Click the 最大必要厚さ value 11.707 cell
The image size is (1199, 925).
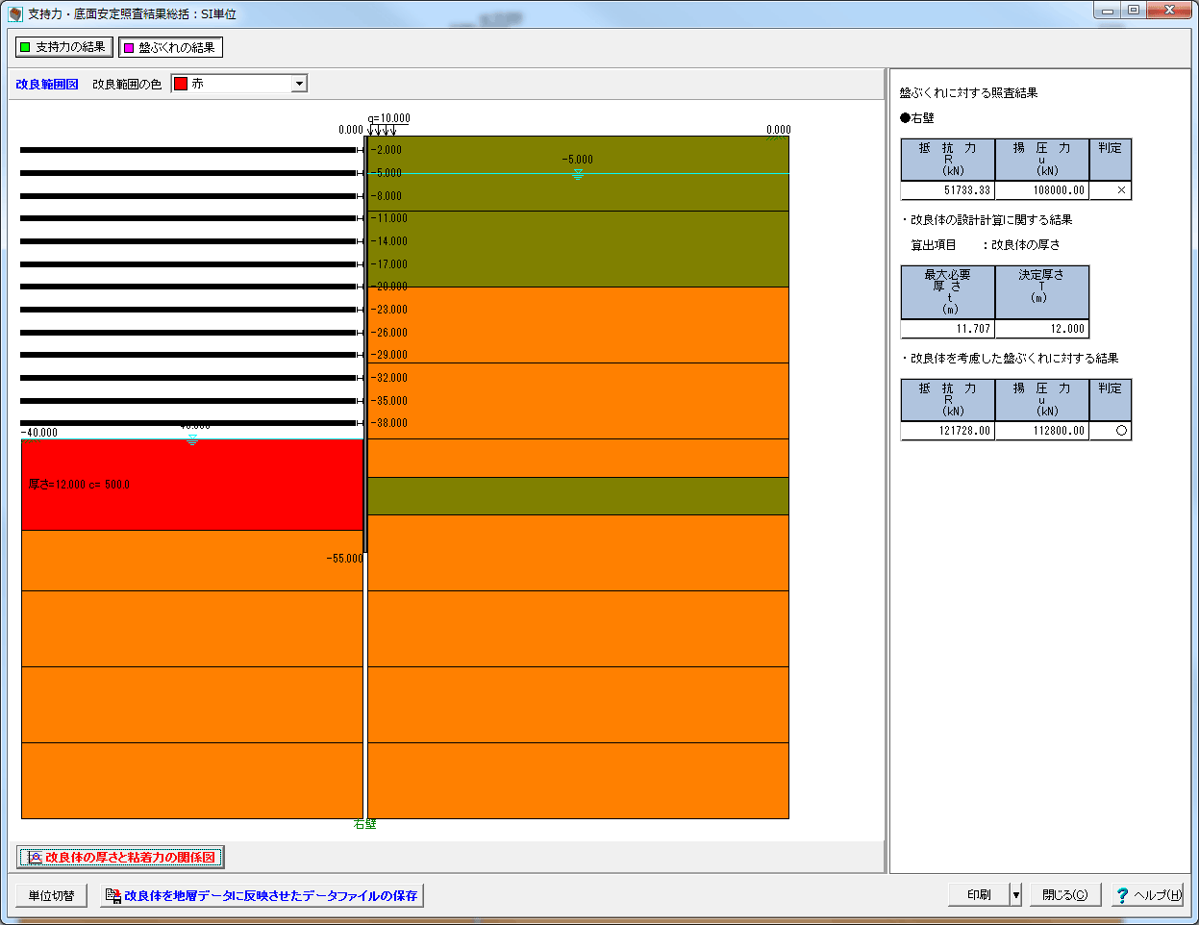pos(947,329)
